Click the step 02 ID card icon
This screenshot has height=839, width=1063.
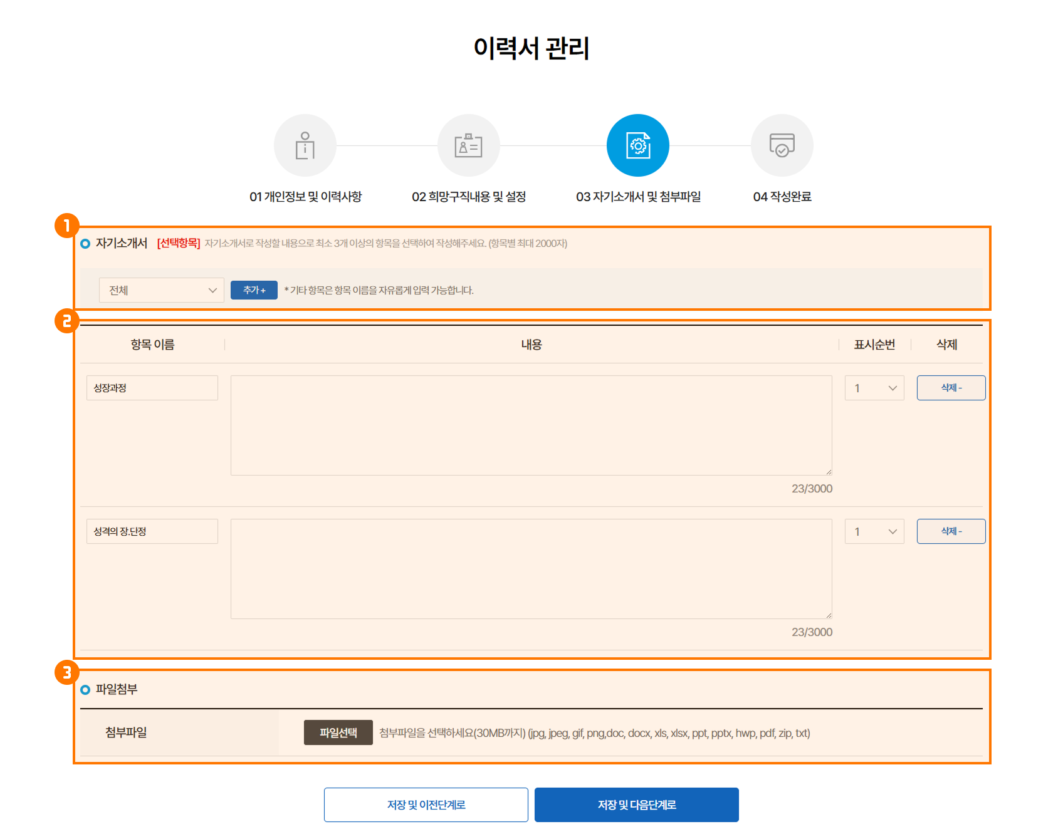[x=468, y=145]
